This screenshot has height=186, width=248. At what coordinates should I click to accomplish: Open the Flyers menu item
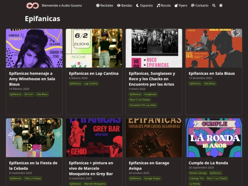181,6
